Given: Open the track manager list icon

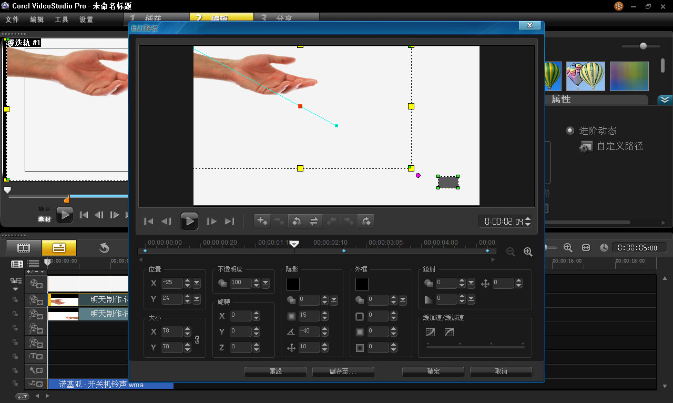Looking at the screenshot, I should [x=34, y=264].
